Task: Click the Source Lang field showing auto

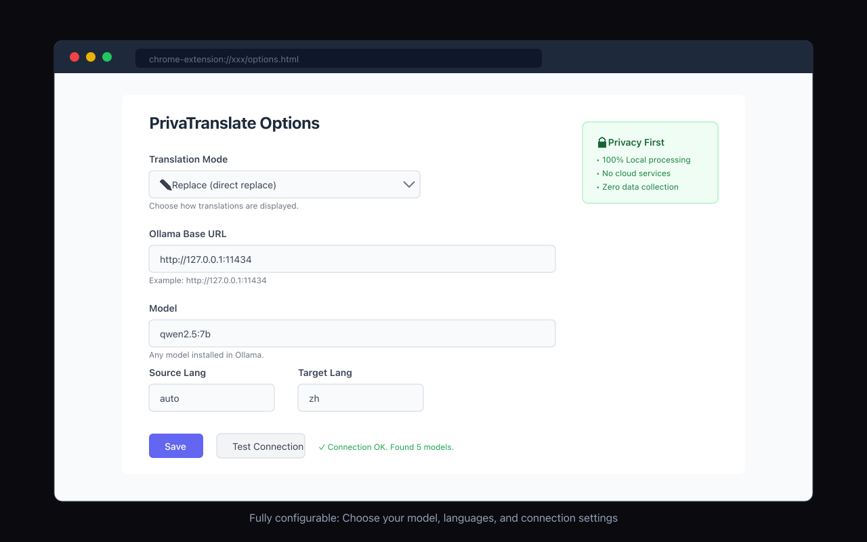Action: pos(211,398)
